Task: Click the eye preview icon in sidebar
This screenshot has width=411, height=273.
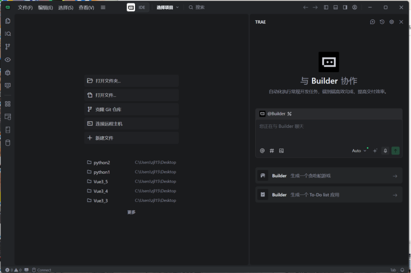Action: pos(8,60)
